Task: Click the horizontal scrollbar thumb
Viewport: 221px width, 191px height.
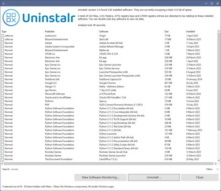Action: pos(109,164)
